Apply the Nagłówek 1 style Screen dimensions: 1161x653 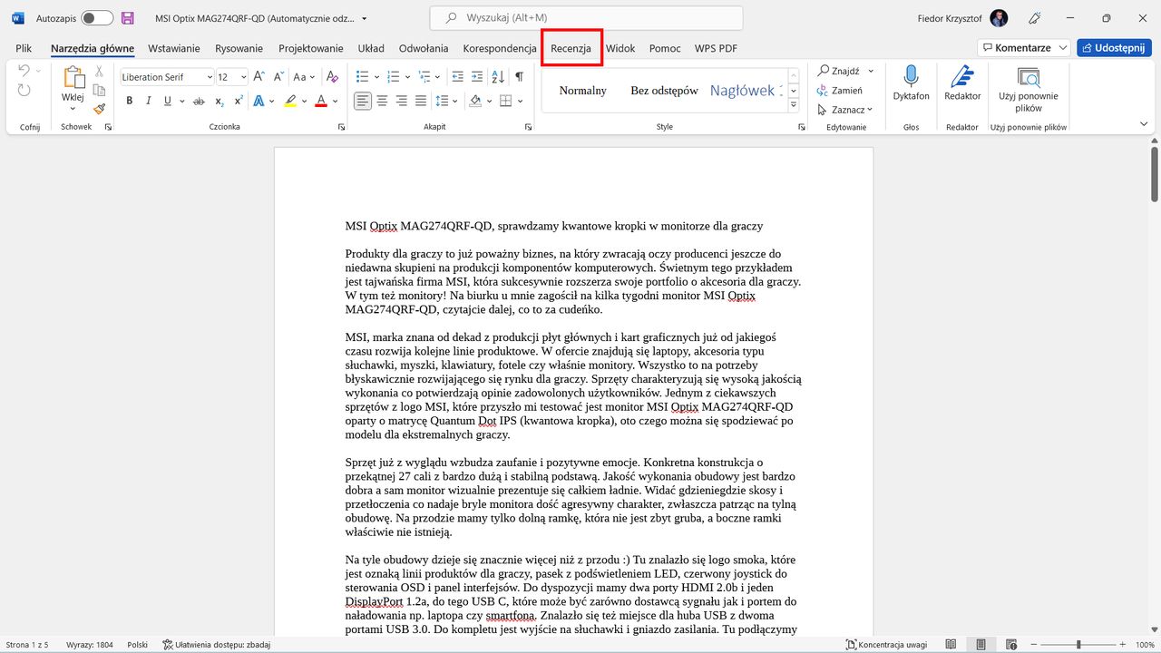(746, 90)
